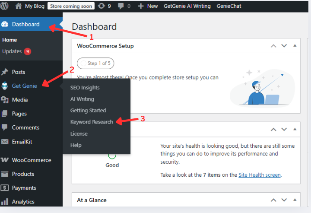Open GenieChat from the admin bar
The image size is (311, 213).
pos(228,6)
